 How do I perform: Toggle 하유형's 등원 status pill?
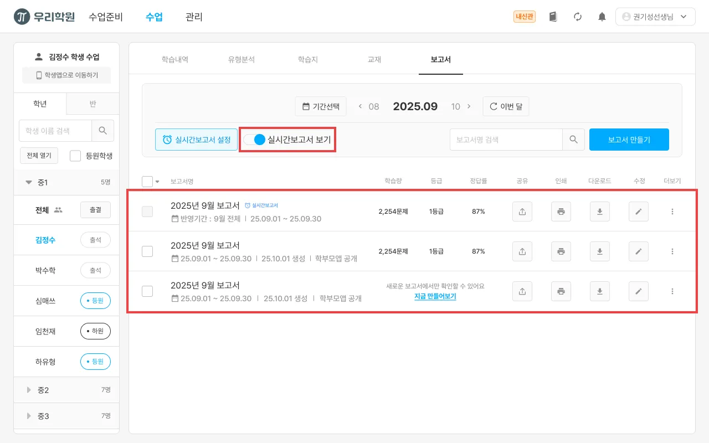click(95, 362)
